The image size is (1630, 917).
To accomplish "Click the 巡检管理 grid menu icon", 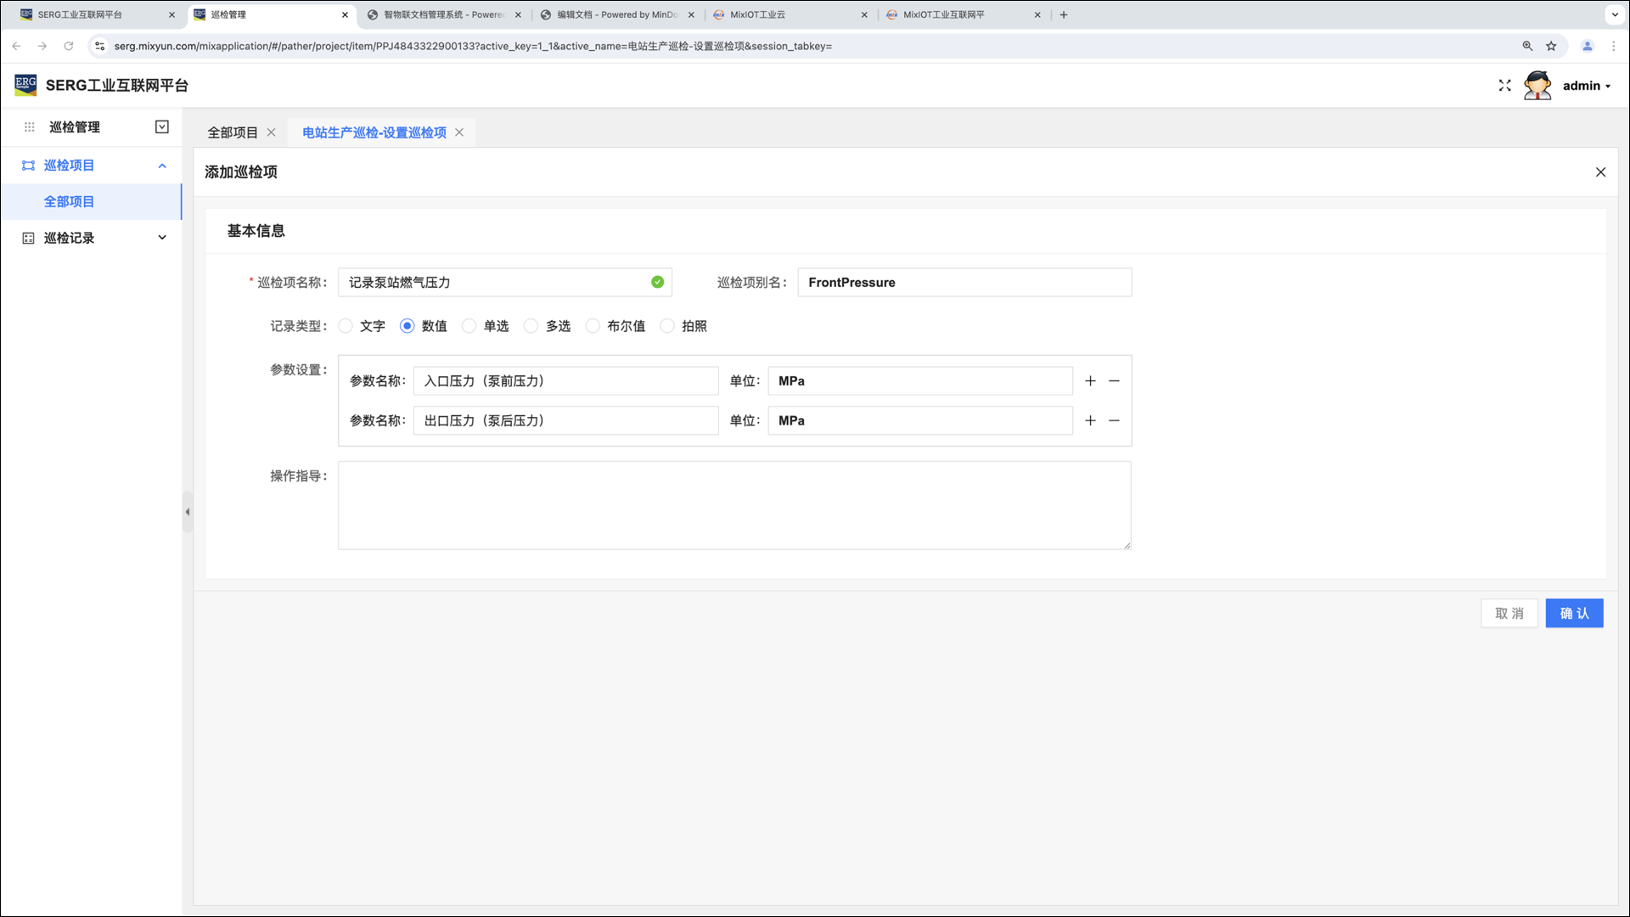I will coord(29,127).
